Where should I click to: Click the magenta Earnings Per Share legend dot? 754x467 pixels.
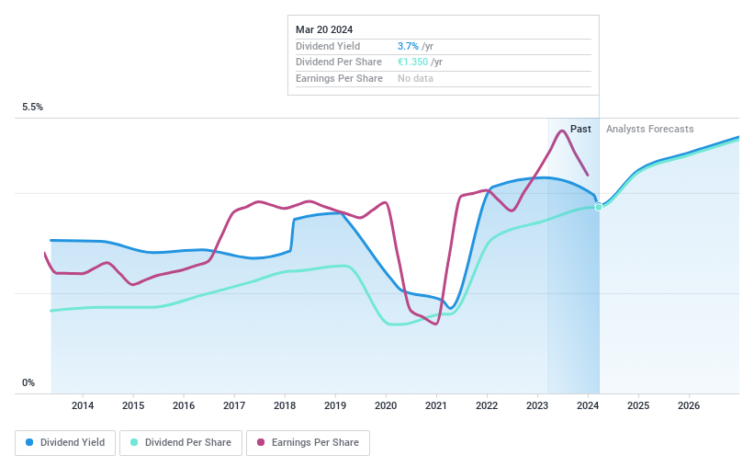tap(261, 442)
